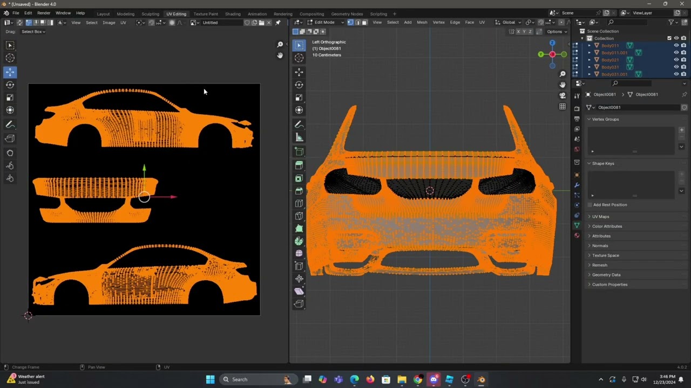This screenshot has width=691, height=388.
Task: Click the Blender icon in the Windows taskbar
Action: tap(481, 379)
